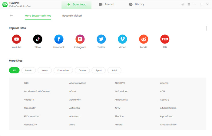Open settings via the gear icon
Image resolution: width=212 pixels, height=136 pixels.
pos(183,4)
